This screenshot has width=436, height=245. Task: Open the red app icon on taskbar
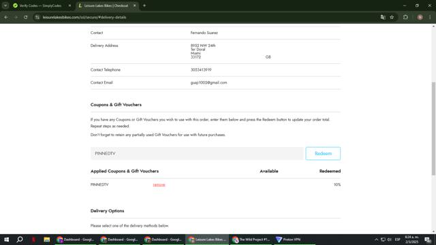pos(33,240)
